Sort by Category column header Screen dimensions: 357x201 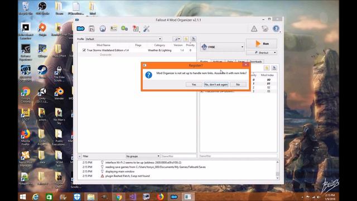[x=160, y=45]
